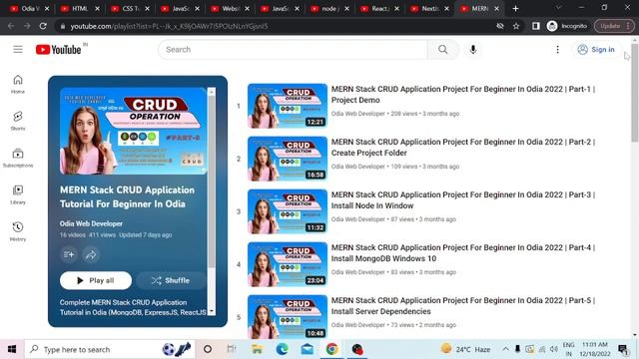Open a new browser tab

pyautogui.click(x=515, y=9)
